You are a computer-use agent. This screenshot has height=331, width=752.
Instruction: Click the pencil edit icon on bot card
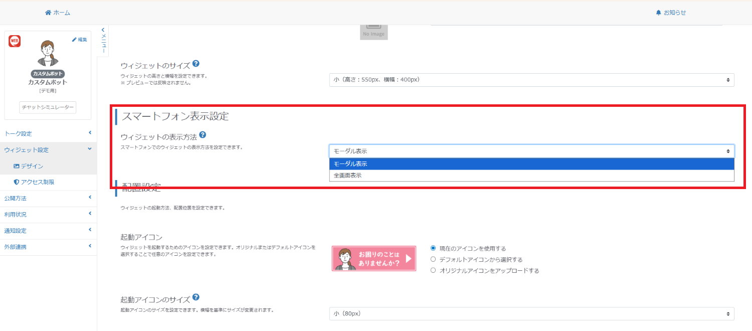(x=75, y=40)
